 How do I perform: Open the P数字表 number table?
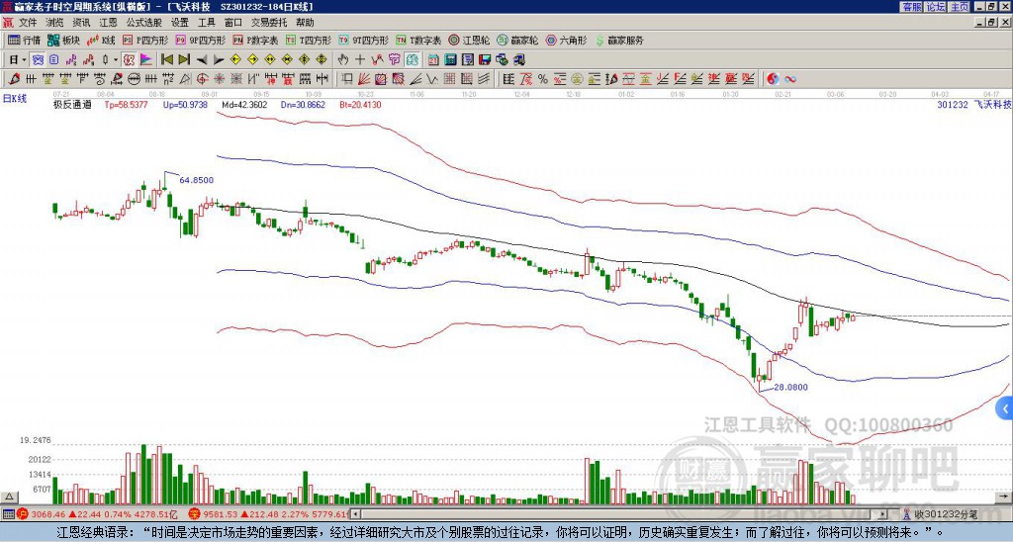(255, 40)
